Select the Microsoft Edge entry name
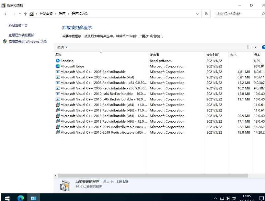This screenshot has height=201, width=265. pos(72,66)
